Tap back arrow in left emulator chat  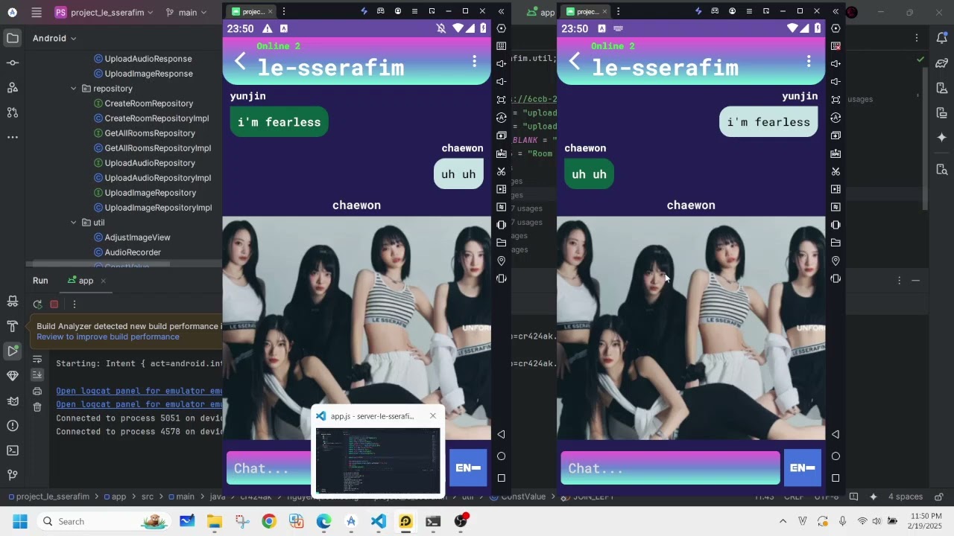240,61
